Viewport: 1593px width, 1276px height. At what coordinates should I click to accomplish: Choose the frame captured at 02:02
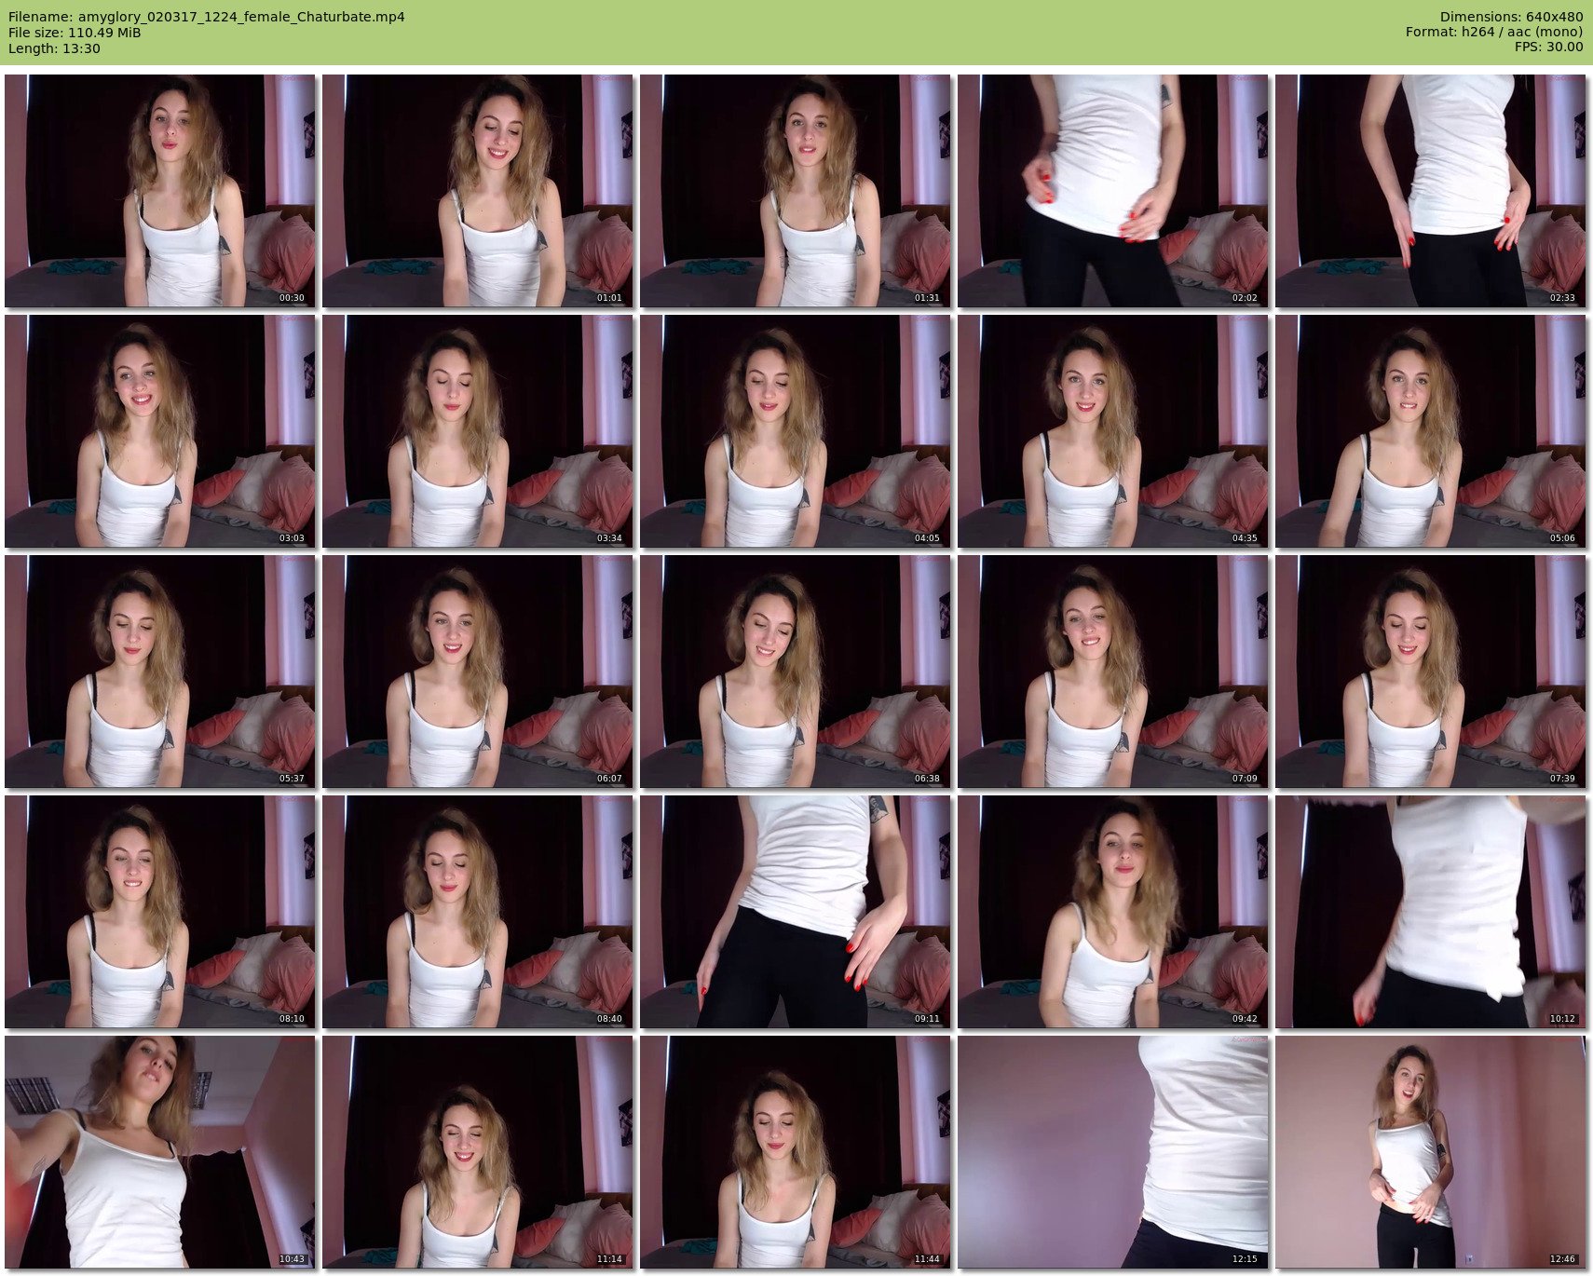pos(1113,191)
